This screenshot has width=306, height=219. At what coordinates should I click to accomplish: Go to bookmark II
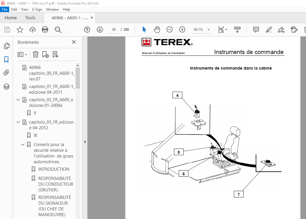pos(35,113)
